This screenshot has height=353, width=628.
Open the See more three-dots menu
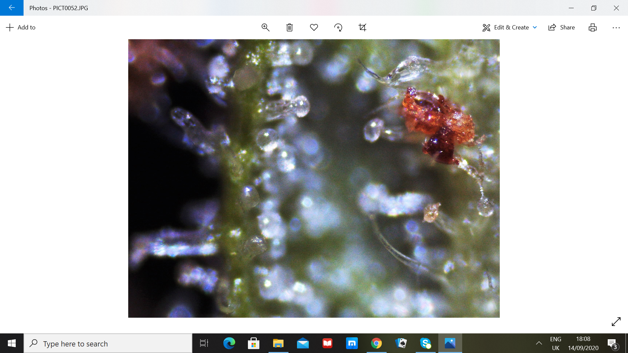616,27
